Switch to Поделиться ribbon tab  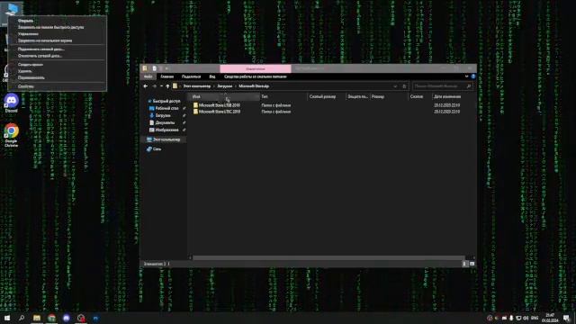click(191, 76)
